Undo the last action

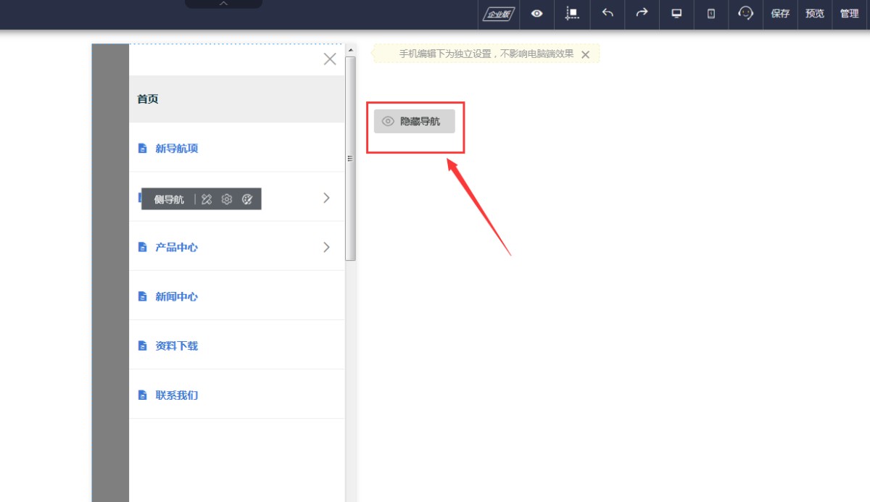click(608, 14)
